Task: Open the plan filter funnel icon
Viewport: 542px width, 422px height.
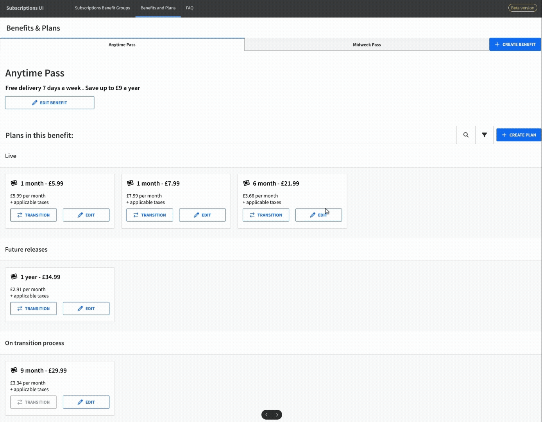Action: [x=484, y=135]
